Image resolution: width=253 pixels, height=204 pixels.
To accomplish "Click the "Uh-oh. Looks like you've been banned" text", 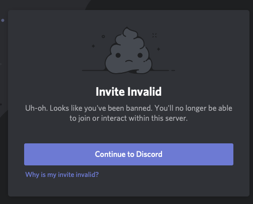I will (x=89, y=108).
